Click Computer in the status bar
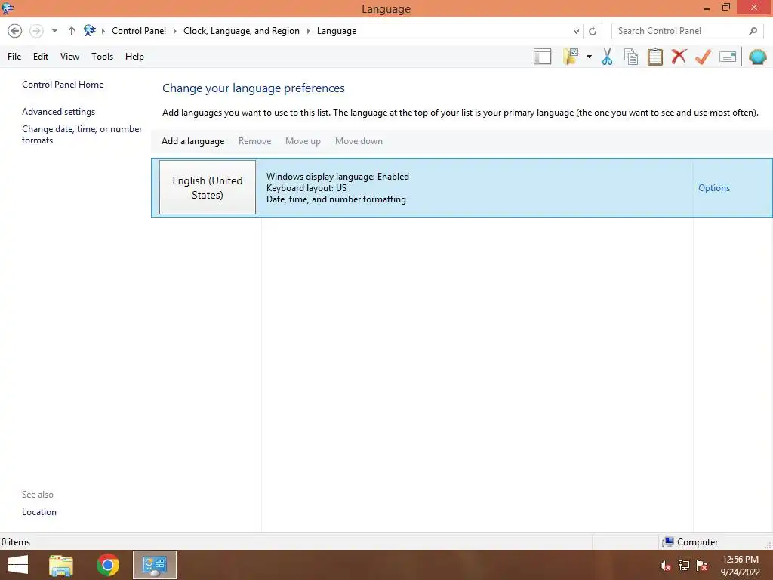 691,542
